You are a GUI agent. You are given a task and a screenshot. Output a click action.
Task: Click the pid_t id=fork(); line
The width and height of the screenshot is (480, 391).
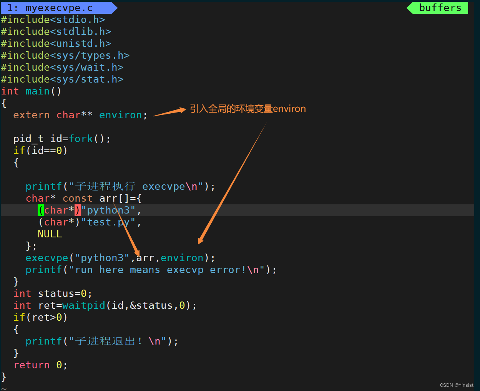point(62,139)
